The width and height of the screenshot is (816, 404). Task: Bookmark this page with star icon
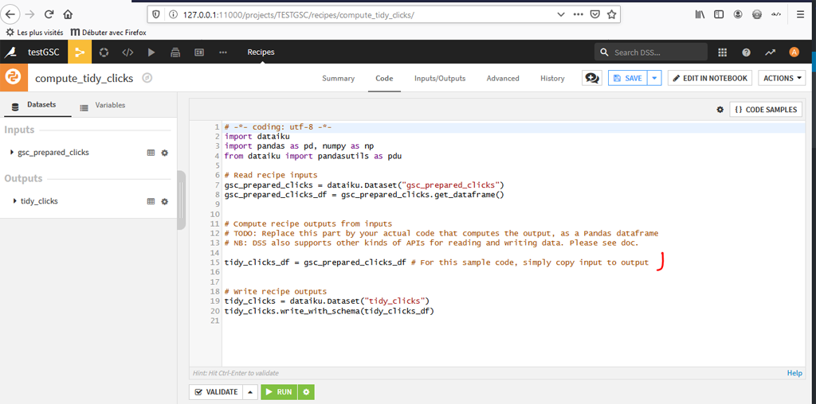pos(612,14)
